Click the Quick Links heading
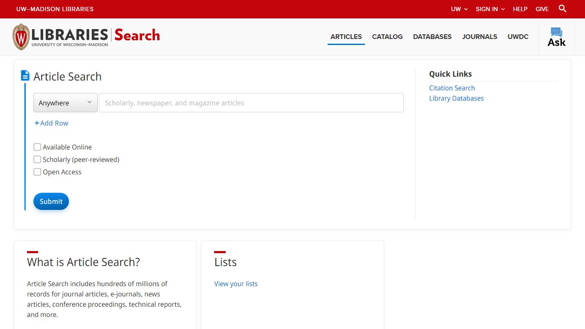The height and width of the screenshot is (329, 585). (x=451, y=74)
